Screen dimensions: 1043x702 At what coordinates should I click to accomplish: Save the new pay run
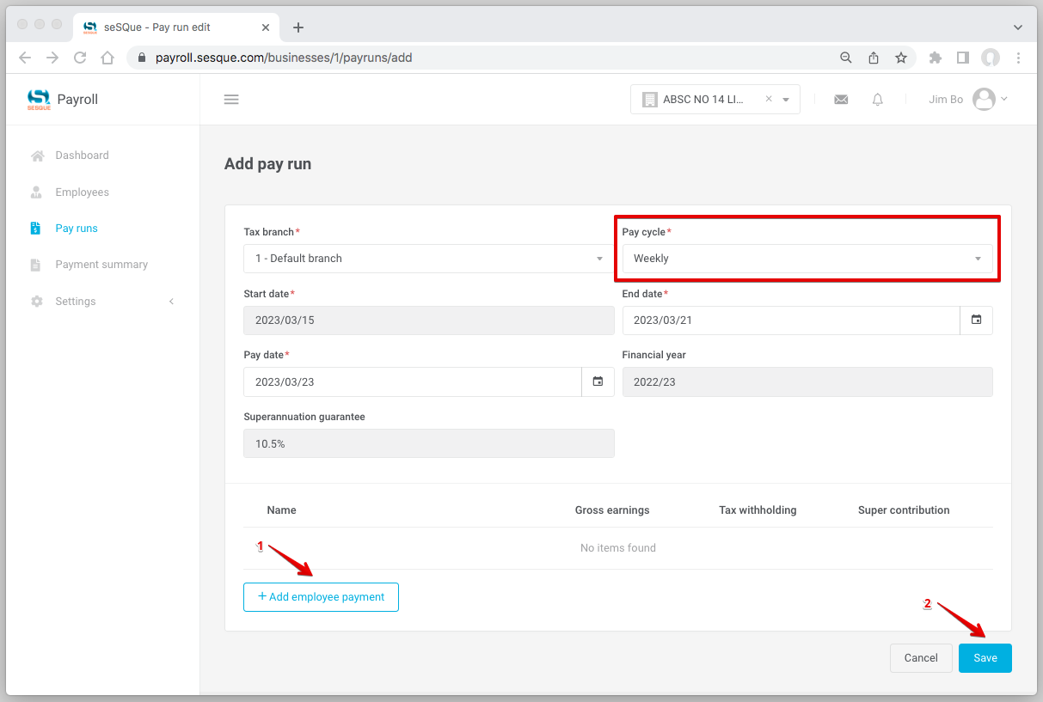pyautogui.click(x=985, y=658)
